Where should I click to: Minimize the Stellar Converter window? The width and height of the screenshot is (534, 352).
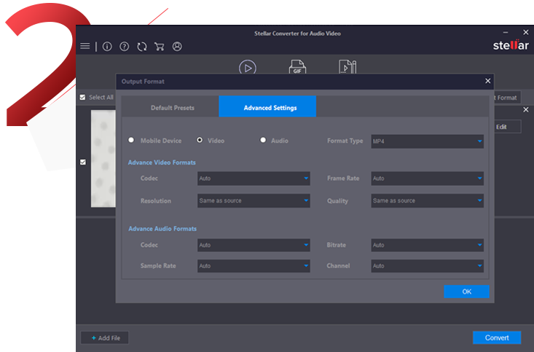click(506, 33)
